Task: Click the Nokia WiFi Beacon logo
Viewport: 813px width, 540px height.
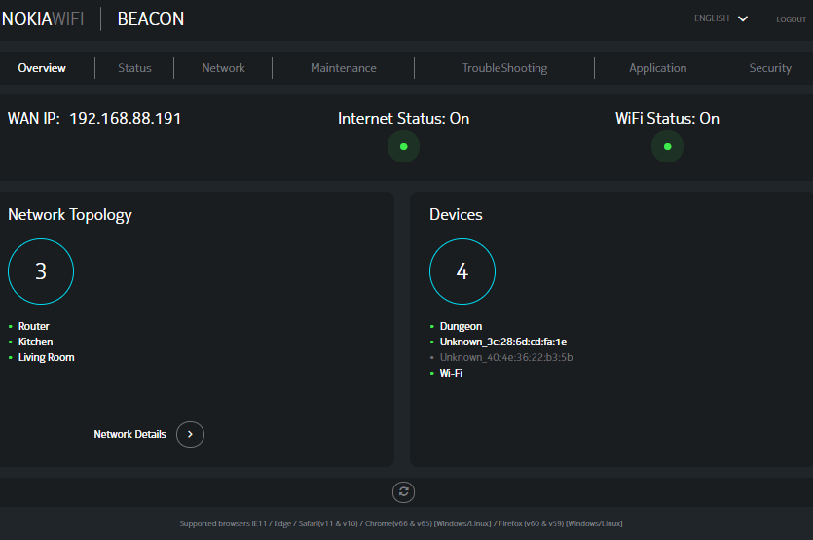Action: pyautogui.click(x=92, y=18)
